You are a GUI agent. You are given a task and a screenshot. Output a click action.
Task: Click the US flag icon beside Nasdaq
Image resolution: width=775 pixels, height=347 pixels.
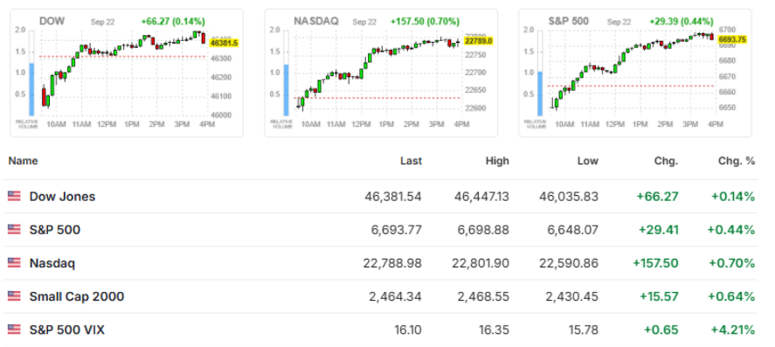tap(14, 263)
